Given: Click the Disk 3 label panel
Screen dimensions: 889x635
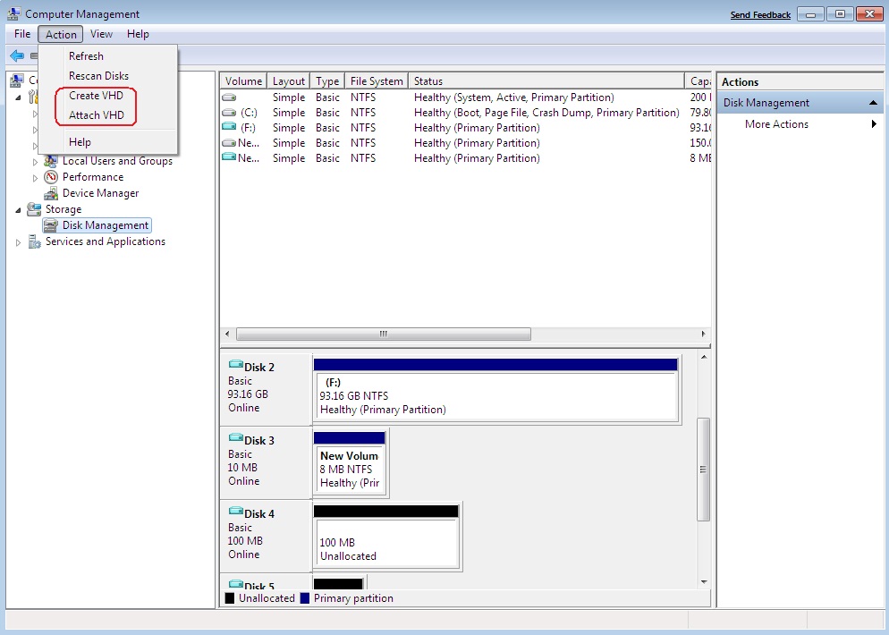Looking at the screenshot, I should [266, 462].
